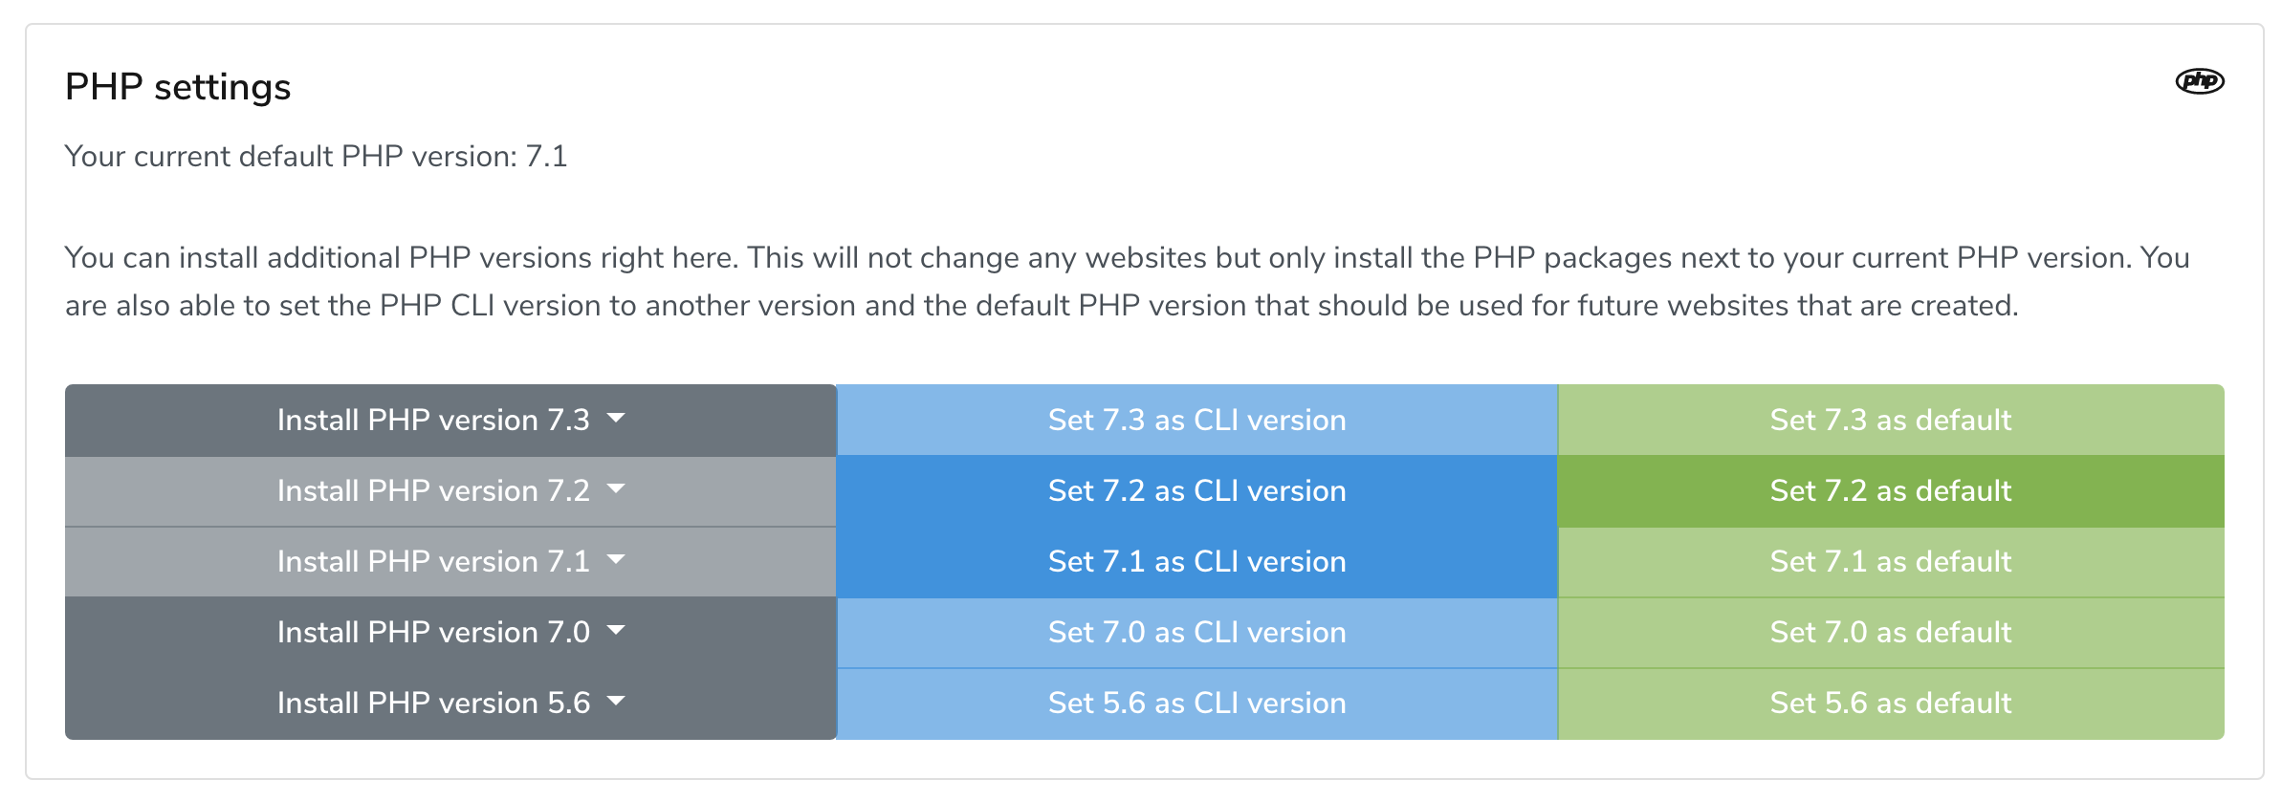
Task: Choose Set 7.1 as CLI version
Action: 1197,561
